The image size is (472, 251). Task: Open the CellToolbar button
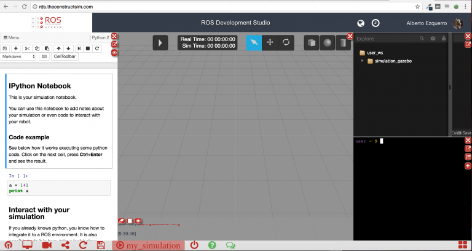(x=65, y=56)
